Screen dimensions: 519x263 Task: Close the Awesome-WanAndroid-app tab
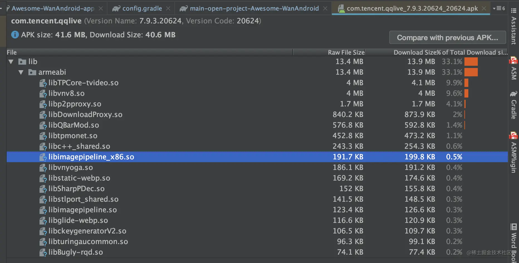coord(101,9)
